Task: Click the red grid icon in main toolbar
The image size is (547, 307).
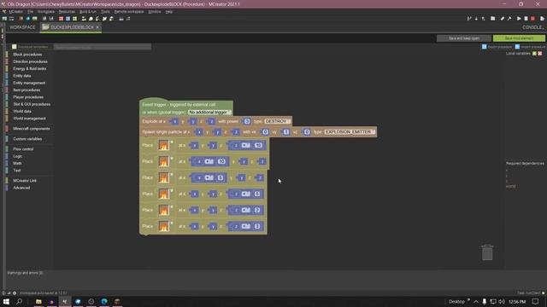Action: coord(61,19)
